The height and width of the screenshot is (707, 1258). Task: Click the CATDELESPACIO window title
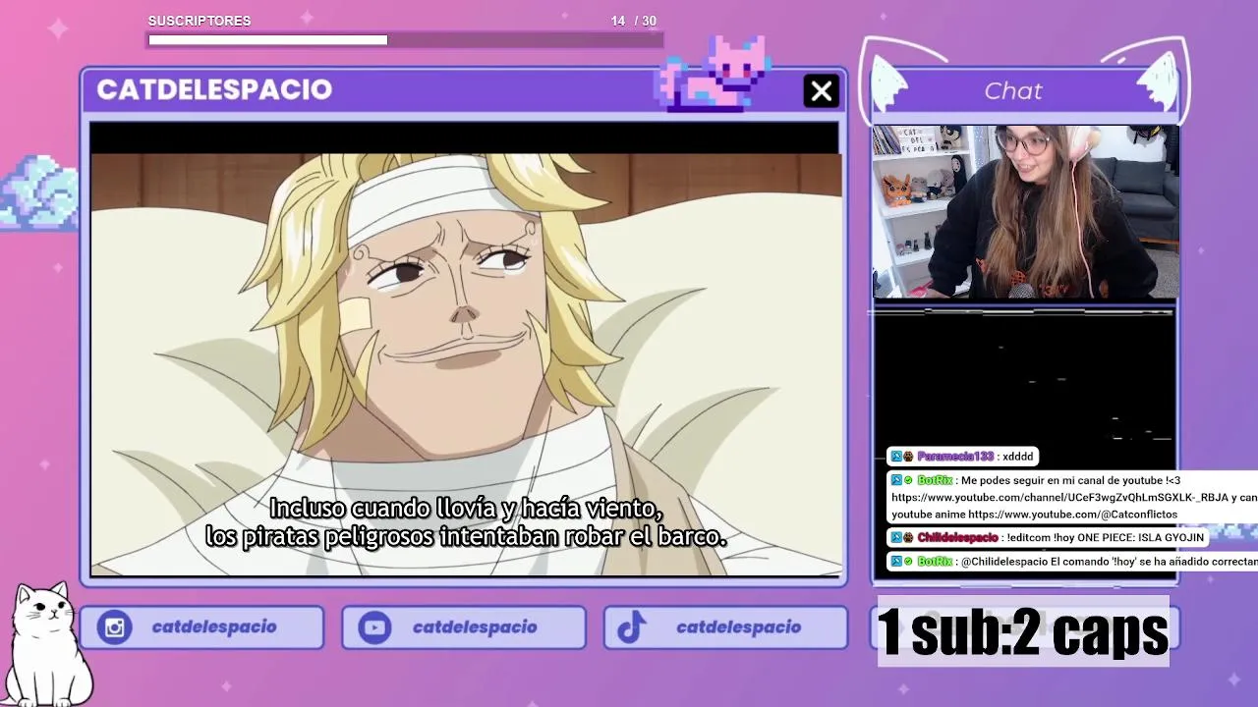coord(214,89)
